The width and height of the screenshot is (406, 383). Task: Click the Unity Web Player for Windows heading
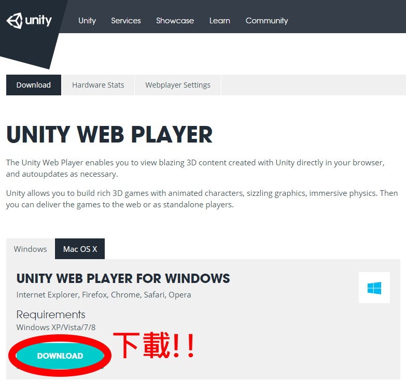pos(123,278)
